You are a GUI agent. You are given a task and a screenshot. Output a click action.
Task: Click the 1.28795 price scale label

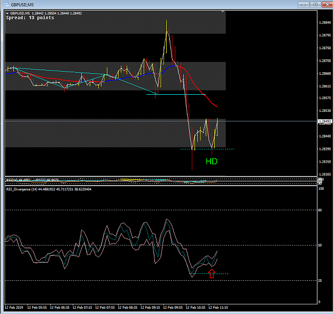pyautogui.click(x=325, y=35)
